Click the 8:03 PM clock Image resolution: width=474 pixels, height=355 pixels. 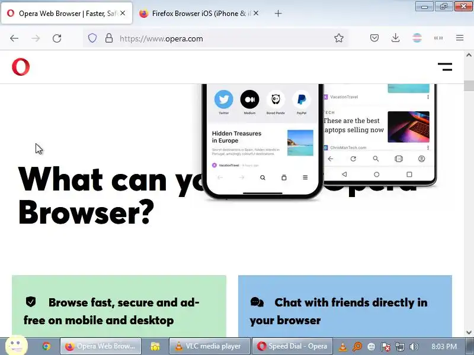(444, 347)
